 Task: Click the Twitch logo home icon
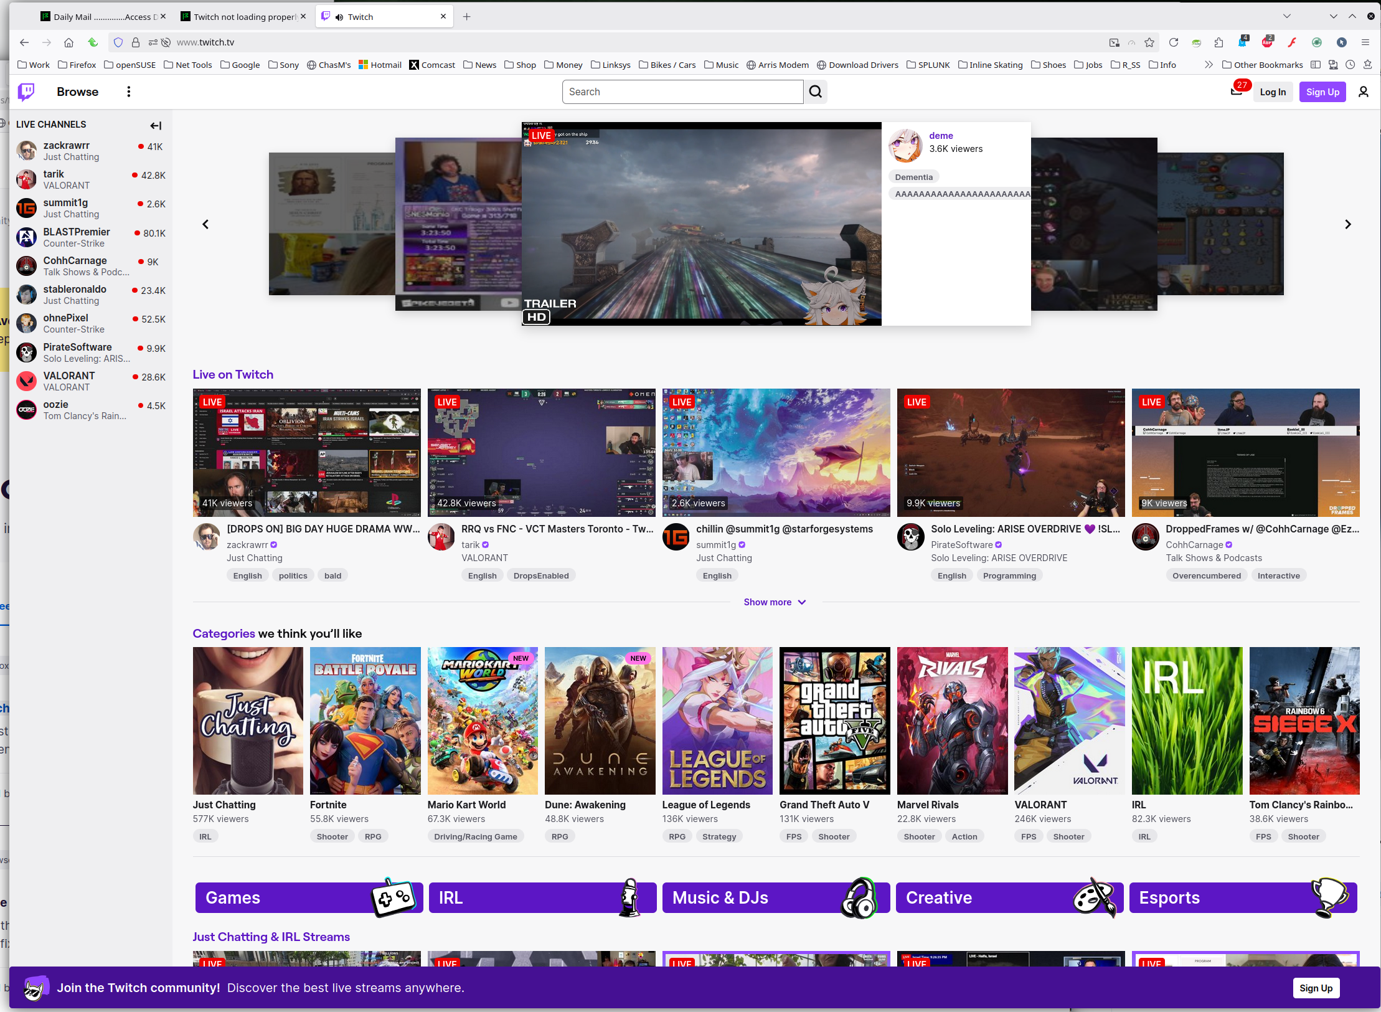26,92
